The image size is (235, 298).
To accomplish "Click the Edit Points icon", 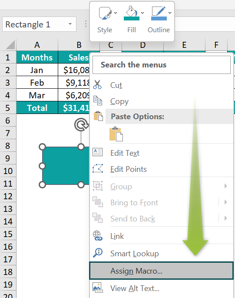I will (98, 168).
